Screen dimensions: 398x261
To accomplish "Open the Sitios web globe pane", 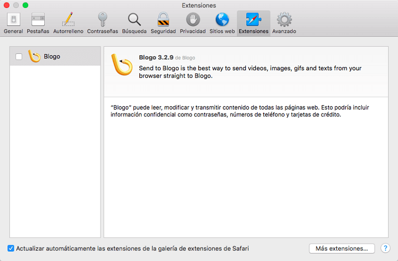I will coord(222,23).
